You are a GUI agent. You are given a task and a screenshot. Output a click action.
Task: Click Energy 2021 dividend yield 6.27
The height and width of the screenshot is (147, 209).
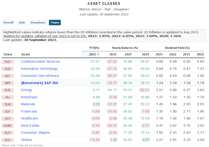coord(187,90)
